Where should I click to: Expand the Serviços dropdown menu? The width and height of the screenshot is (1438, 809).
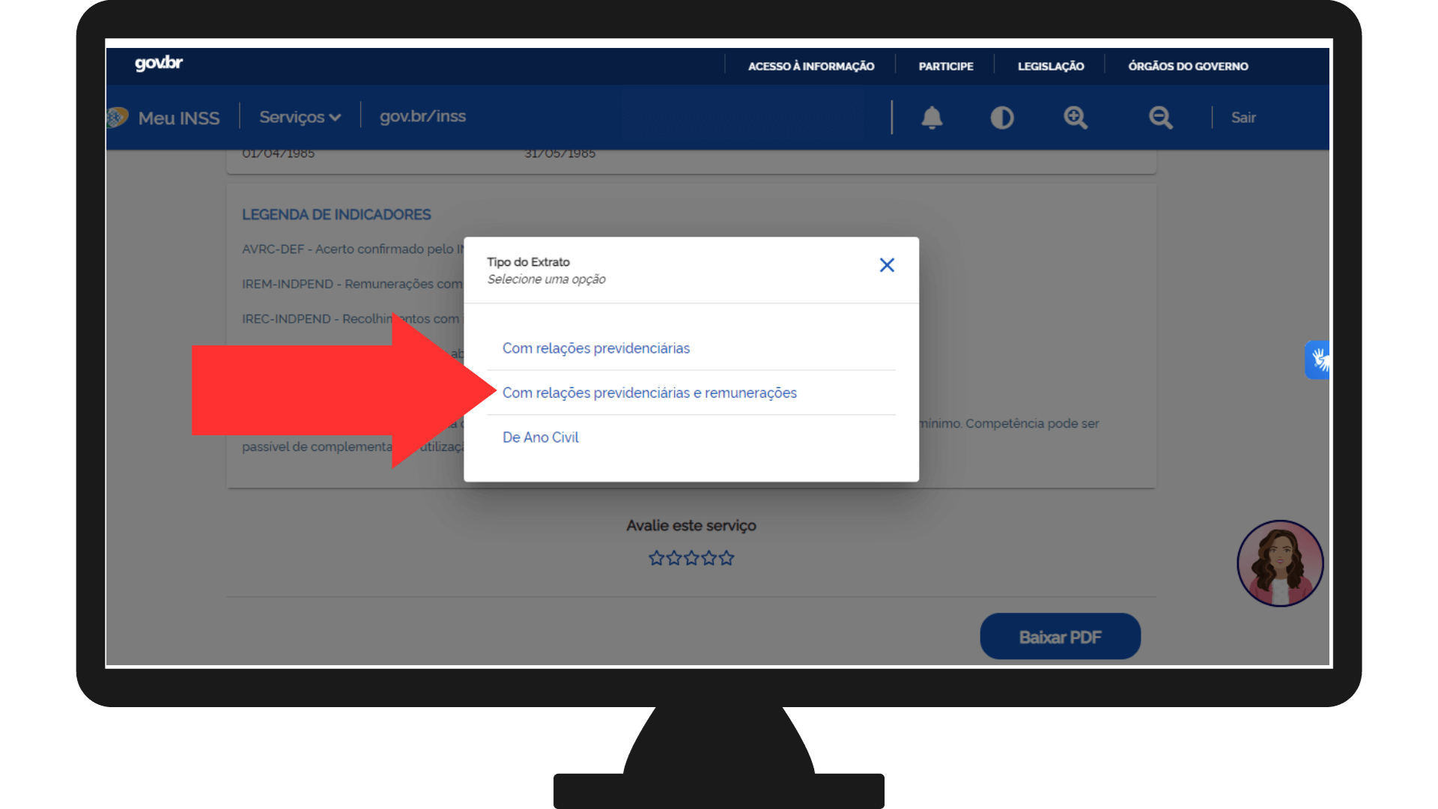(300, 117)
